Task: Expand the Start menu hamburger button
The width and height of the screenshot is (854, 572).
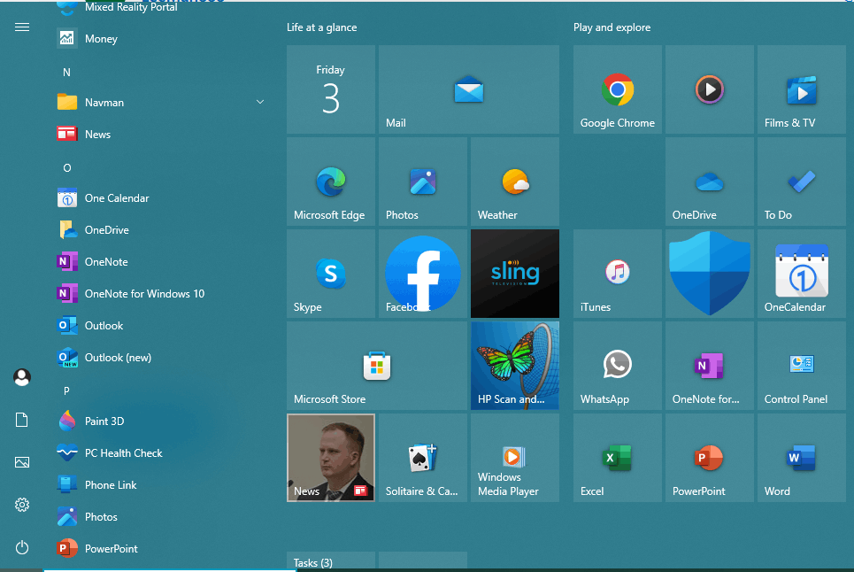Action: coord(22,27)
